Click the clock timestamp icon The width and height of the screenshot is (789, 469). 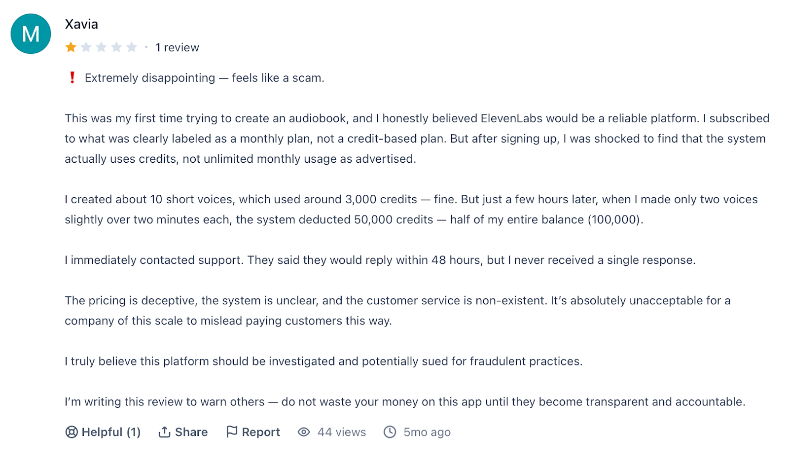coord(390,432)
